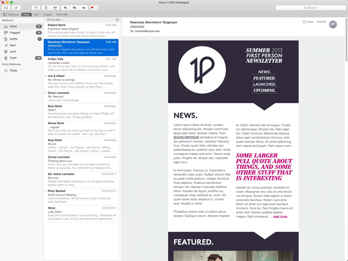Click the Search field
Viewport: 348px width, 261px height.
(311, 8)
